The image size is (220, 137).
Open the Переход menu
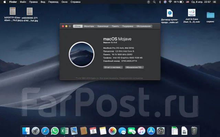coord(53,2)
